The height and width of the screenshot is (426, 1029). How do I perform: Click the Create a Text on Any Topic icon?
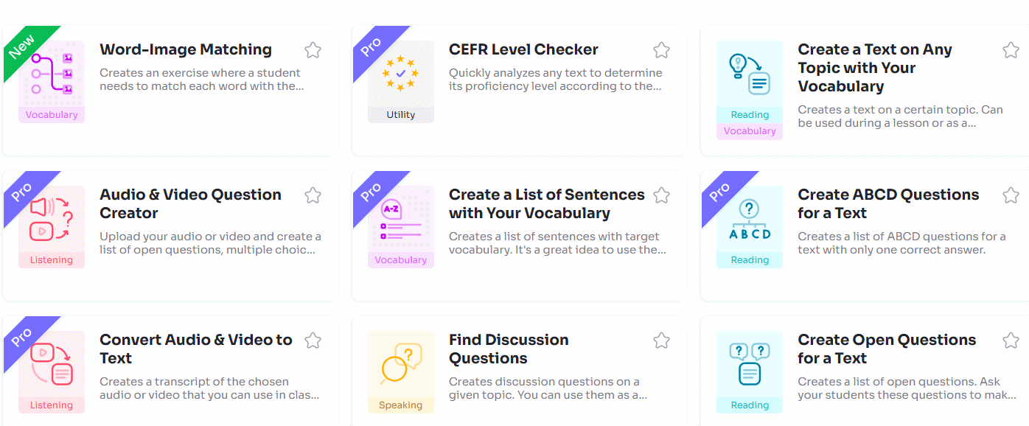pos(750,74)
